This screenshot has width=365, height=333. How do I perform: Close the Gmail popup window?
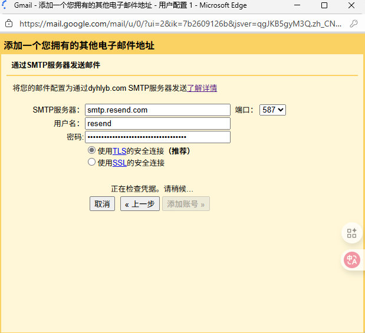351,5
